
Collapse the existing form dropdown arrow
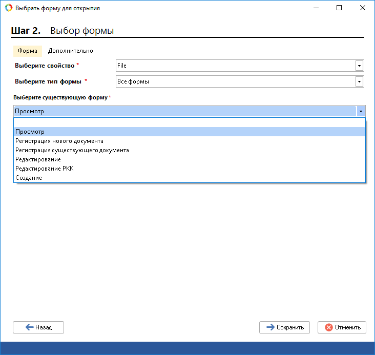coord(361,111)
